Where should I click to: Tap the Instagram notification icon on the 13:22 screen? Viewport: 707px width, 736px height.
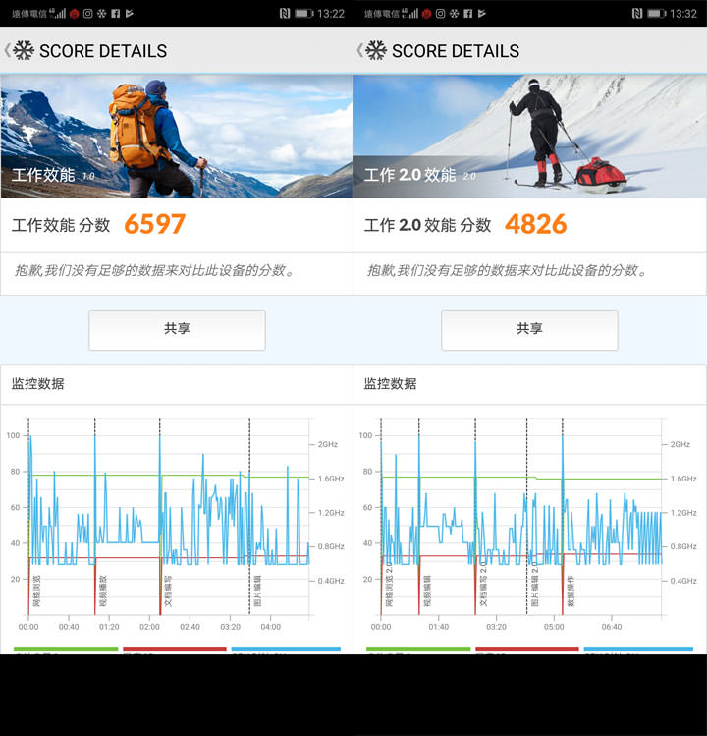[x=87, y=14]
